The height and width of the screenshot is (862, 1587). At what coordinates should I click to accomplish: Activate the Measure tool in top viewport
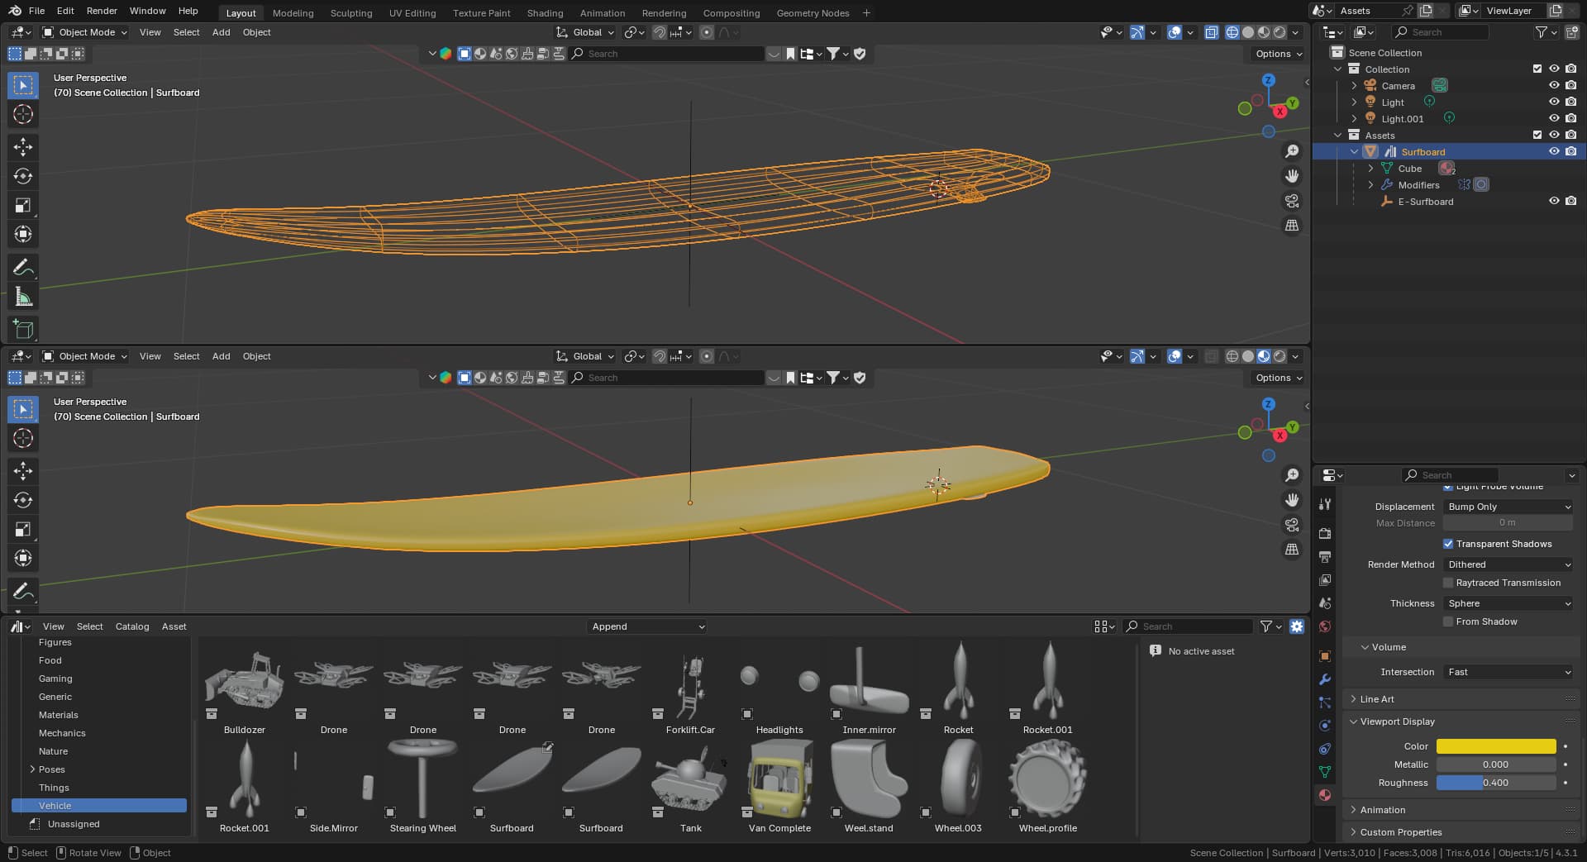[x=23, y=297]
